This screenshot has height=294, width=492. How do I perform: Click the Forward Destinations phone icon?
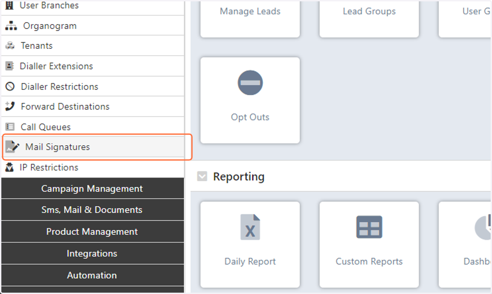click(10, 107)
